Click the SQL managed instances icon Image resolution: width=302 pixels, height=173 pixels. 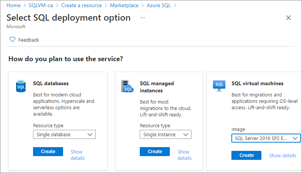point(127,86)
